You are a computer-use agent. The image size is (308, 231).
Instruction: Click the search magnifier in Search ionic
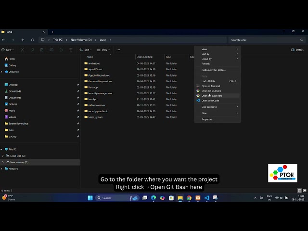tap(301, 40)
